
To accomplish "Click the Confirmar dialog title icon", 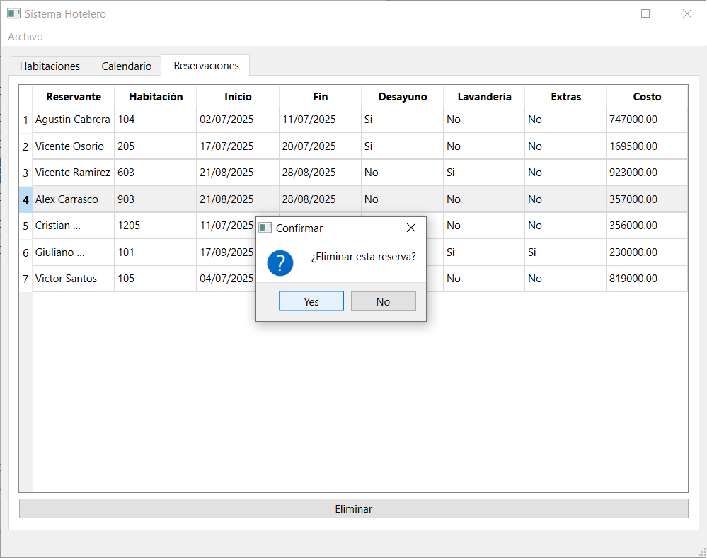I will 265,228.
